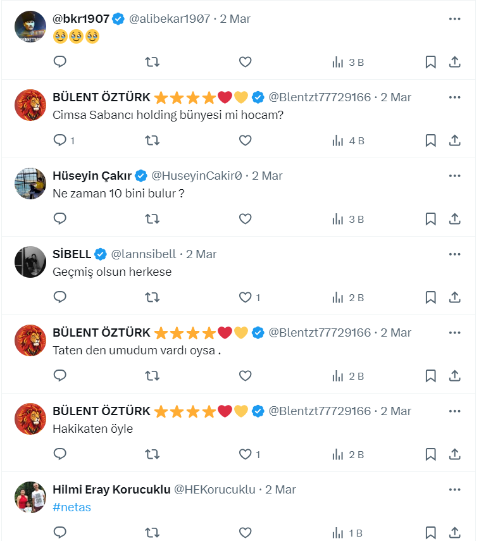
Task: Open the timestamp on SİBELL's tweet
Action: (201, 254)
